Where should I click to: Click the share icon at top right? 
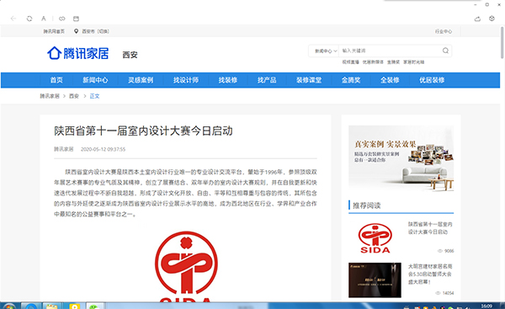(x=477, y=19)
